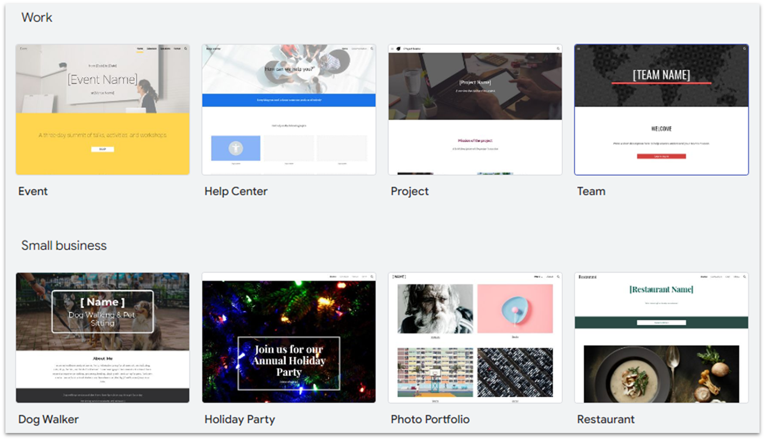765x440 pixels.
Task: Open the magnifier icon on Holiday Party template
Action: (x=371, y=276)
